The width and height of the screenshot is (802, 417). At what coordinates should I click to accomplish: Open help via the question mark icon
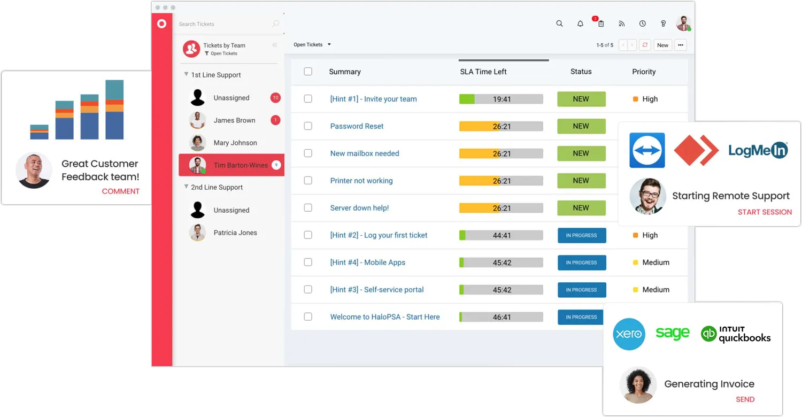[x=663, y=24]
